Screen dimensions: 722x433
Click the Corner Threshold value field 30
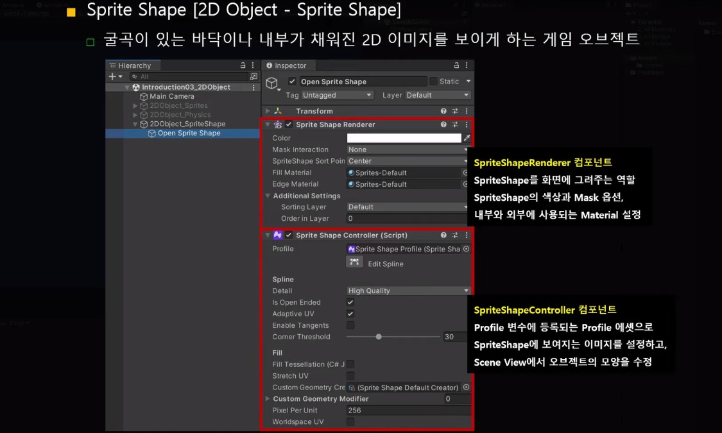coord(456,337)
